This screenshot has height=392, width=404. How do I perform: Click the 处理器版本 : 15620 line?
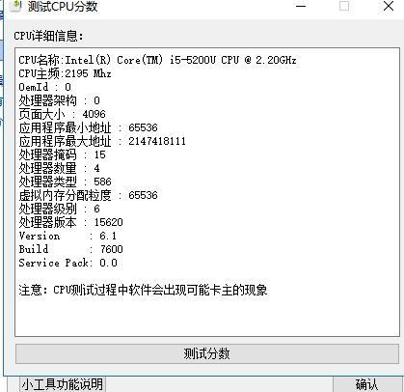pos(70,222)
